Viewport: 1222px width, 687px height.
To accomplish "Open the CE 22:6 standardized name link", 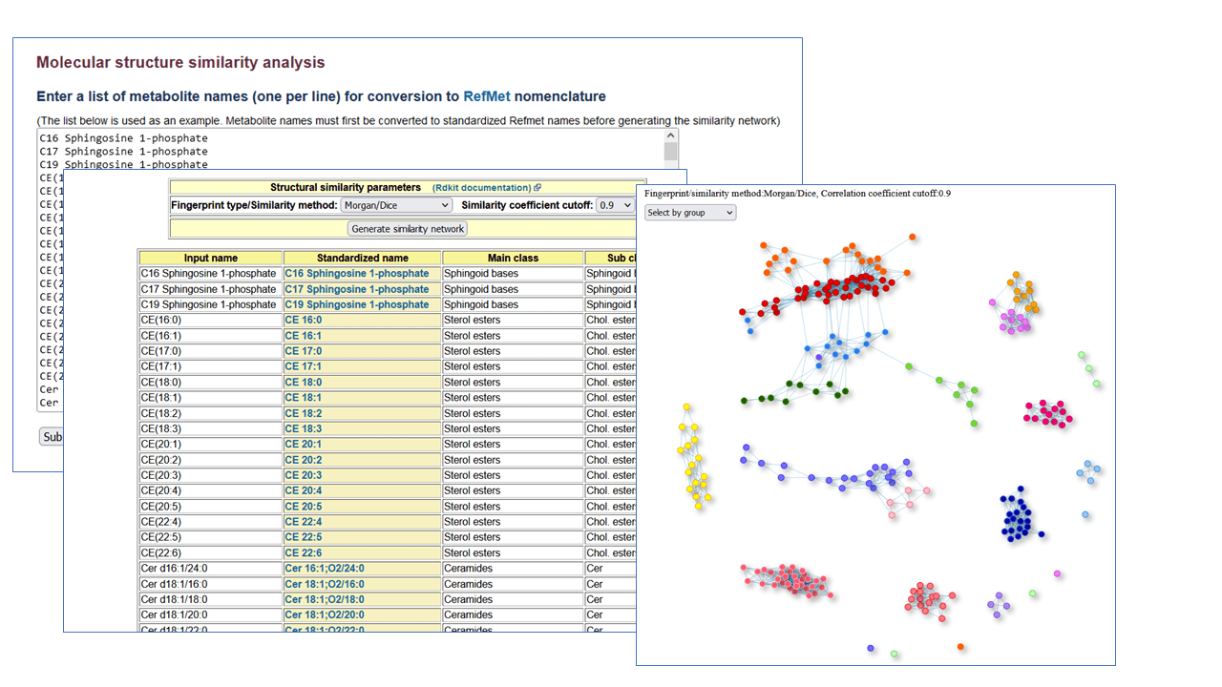I will click(303, 553).
